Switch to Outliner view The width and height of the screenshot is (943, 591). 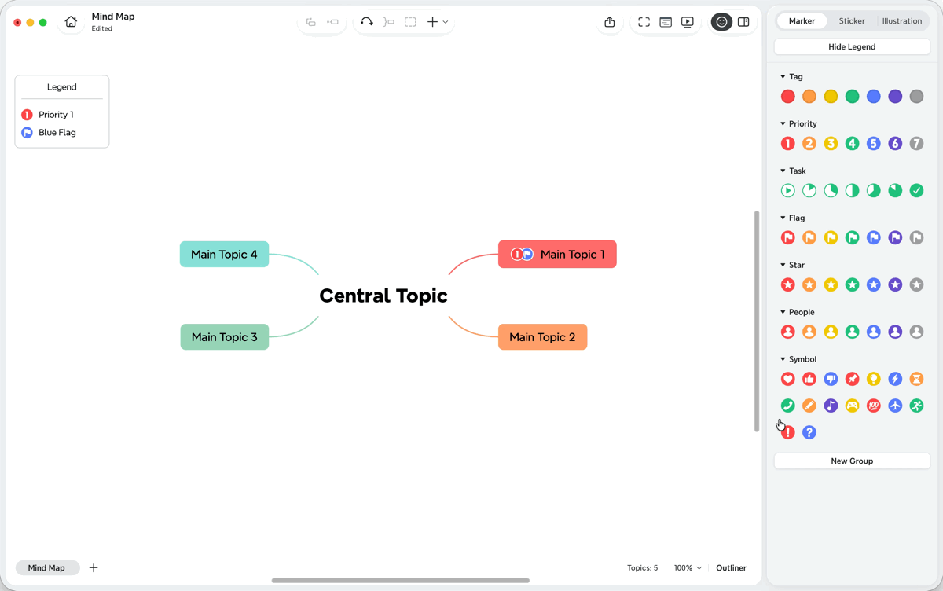pos(731,567)
